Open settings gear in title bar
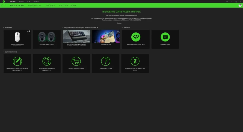Image resolution: width=243 pixels, height=132 pixels. coord(227,2)
